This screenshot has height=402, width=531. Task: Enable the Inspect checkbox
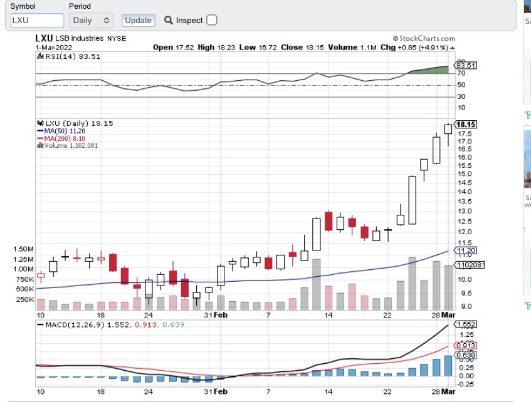click(x=212, y=20)
